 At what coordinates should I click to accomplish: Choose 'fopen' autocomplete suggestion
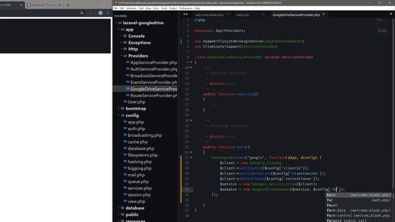pyautogui.click(x=359, y=205)
